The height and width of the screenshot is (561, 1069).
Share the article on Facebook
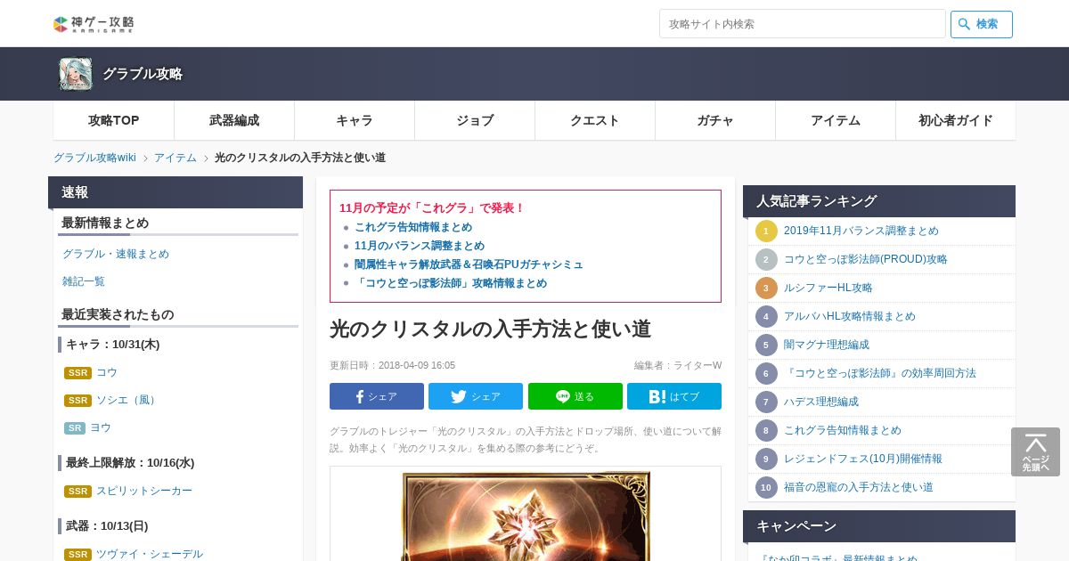point(377,396)
